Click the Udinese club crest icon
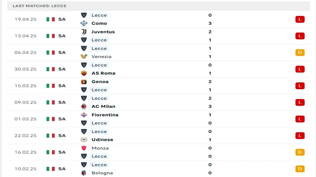The width and height of the screenshot is (316, 177). point(84,140)
